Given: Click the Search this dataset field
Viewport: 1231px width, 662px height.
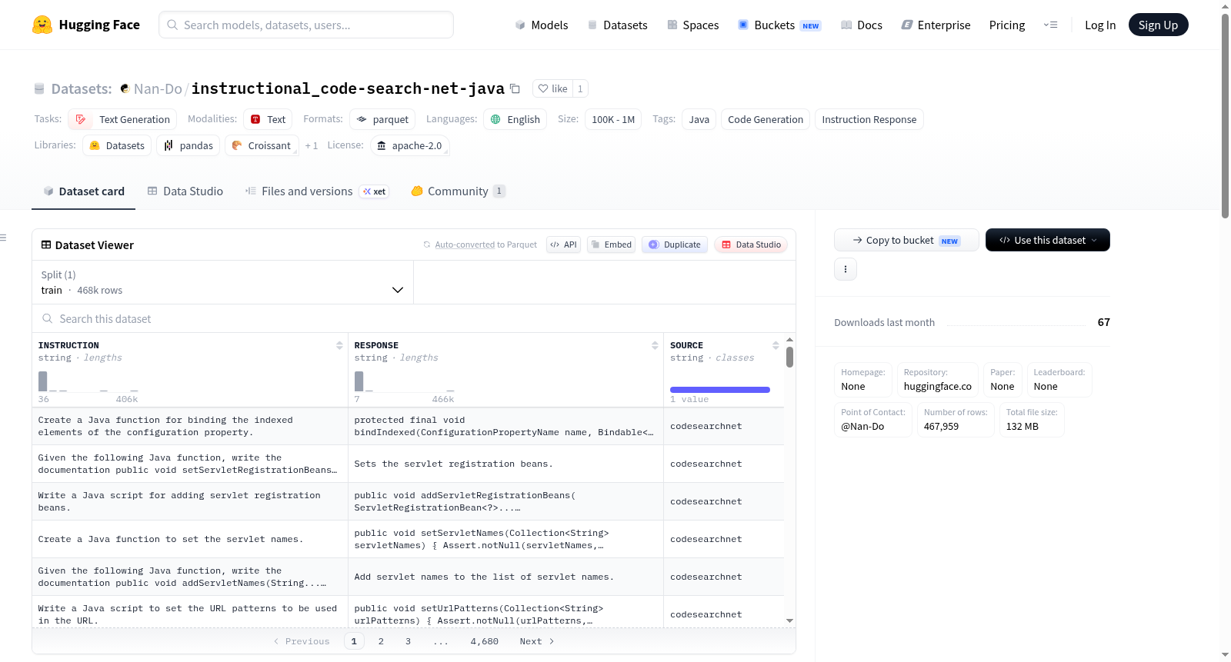Looking at the screenshot, I should (414, 318).
